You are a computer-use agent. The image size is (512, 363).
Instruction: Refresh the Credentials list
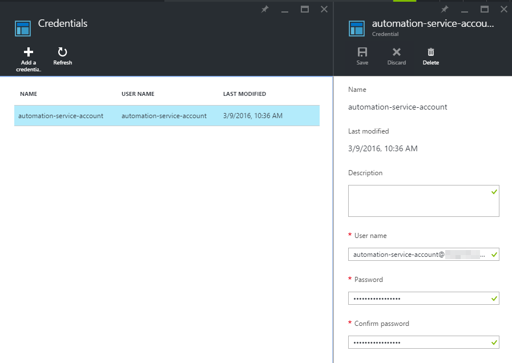tap(62, 56)
